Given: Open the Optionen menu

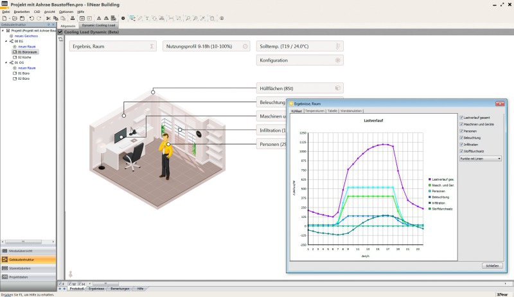Looking at the screenshot, I should click(66, 12).
